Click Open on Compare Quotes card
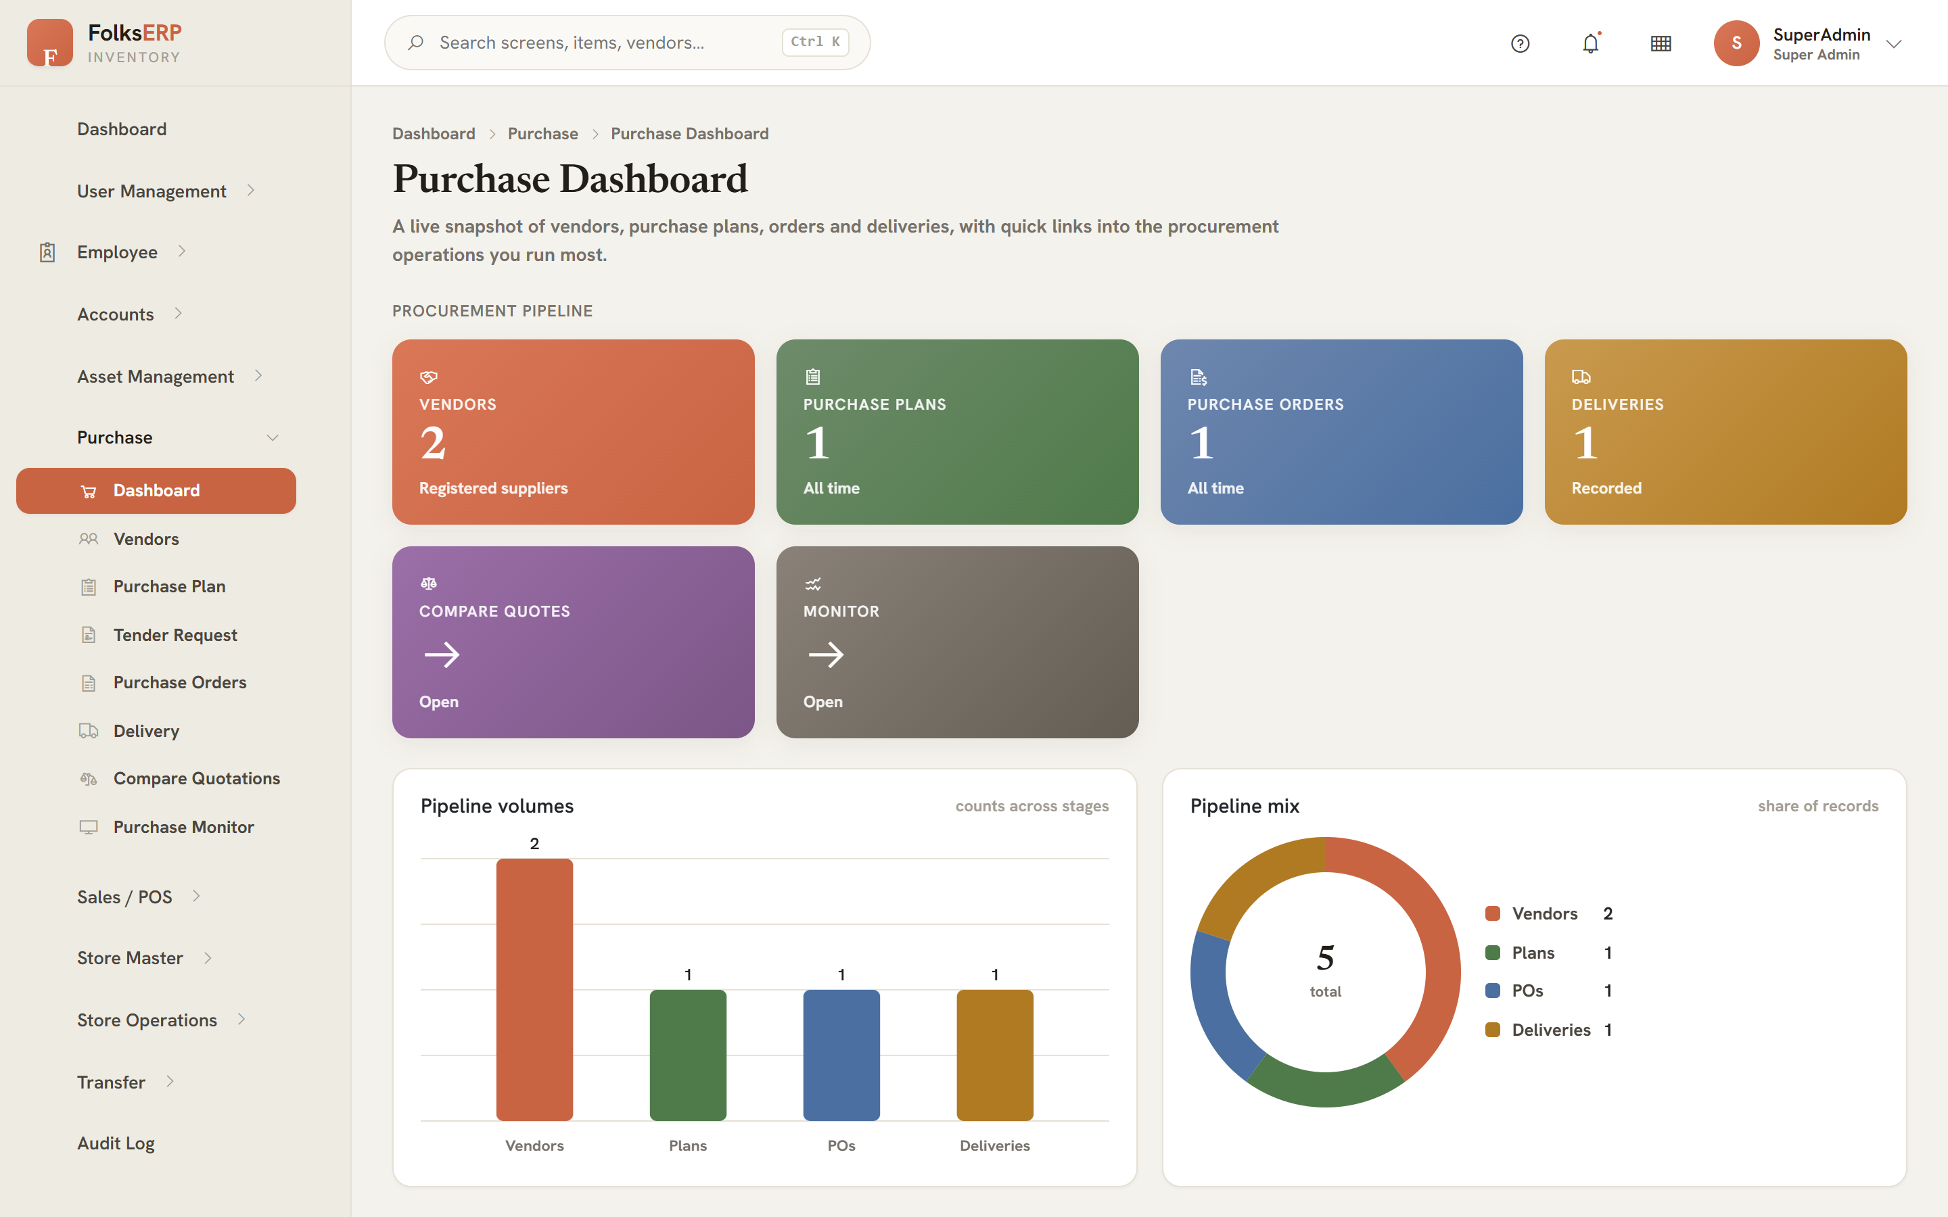Screen dimensions: 1948x1217 click(x=439, y=702)
